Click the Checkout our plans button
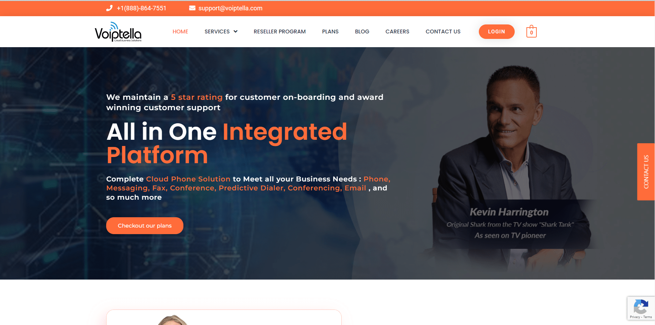655x325 pixels. (x=145, y=226)
